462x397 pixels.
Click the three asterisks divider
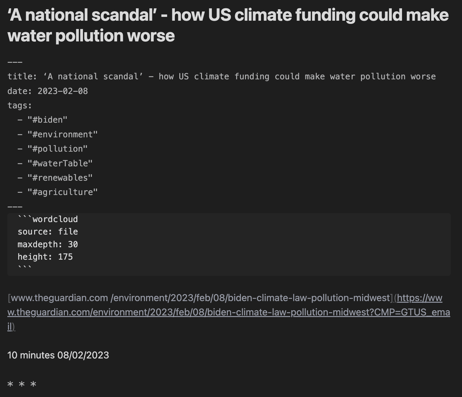[x=22, y=384]
